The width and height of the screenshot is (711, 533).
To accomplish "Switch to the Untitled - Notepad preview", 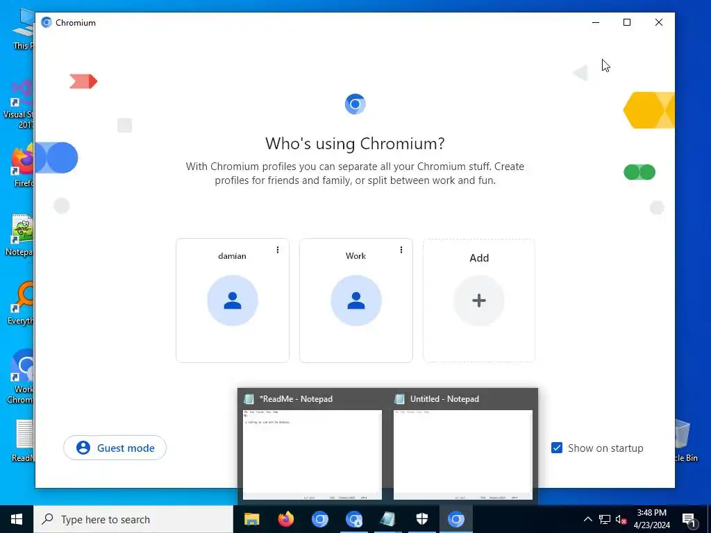I will (x=462, y=446).
